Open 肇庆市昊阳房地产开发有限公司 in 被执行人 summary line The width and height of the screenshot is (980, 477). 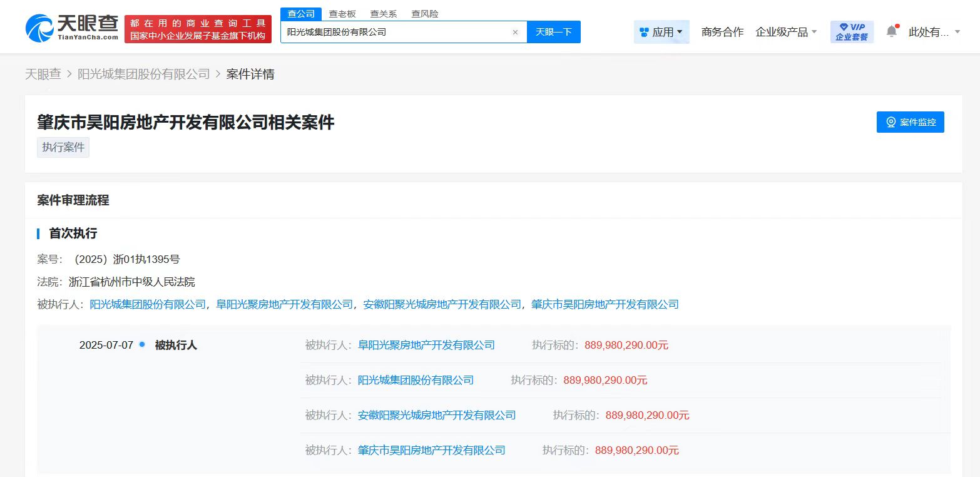(x=605, y=304)
